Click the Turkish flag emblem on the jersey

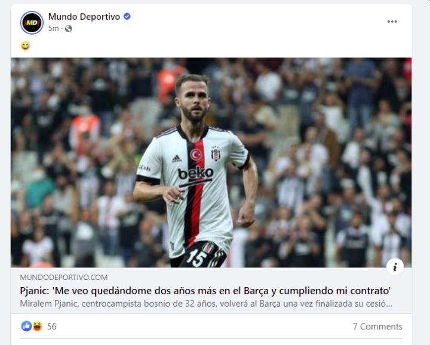pyautogui.click(x=196, y=155)
